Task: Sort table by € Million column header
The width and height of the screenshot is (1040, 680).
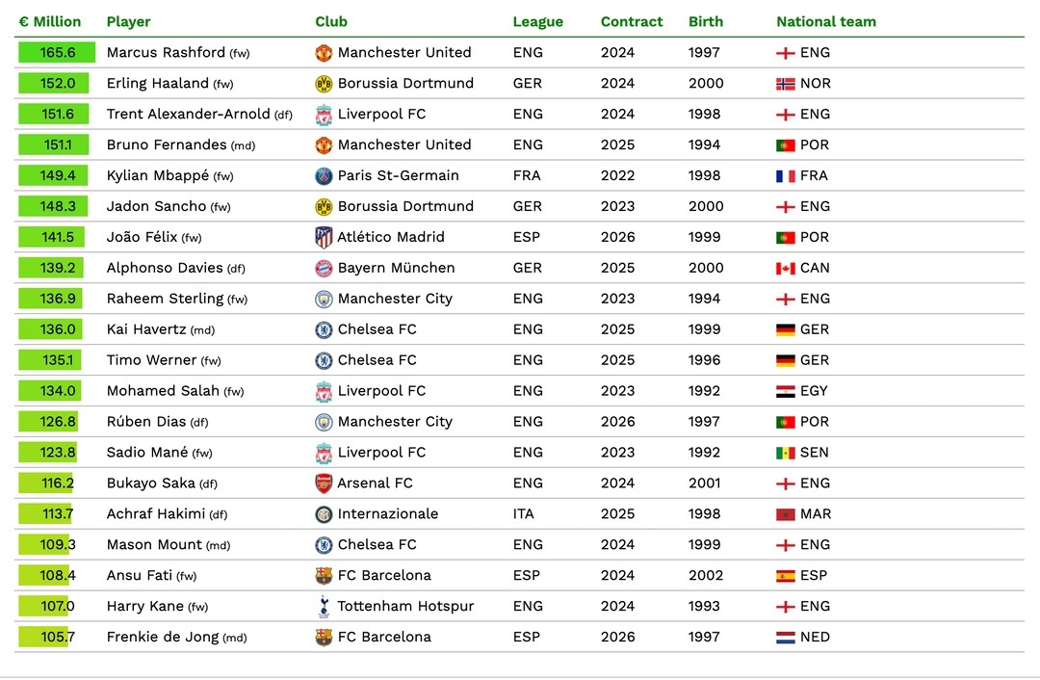Action: [x=50, y=21]
